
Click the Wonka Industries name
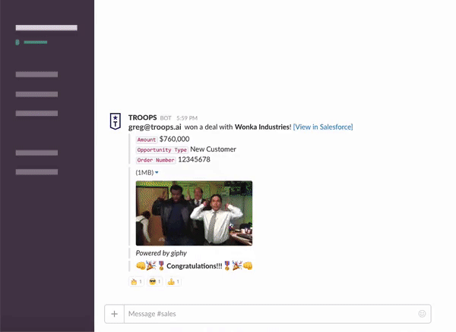(x=263, y=127)
